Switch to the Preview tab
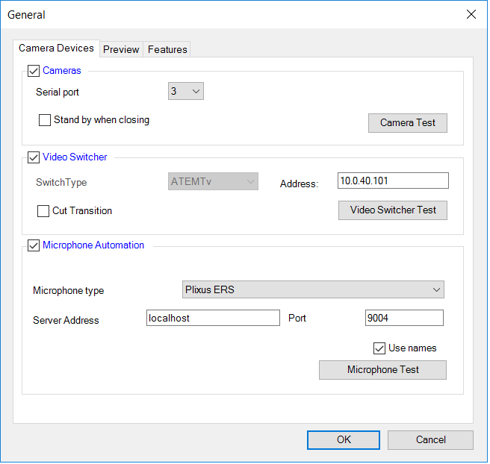The height and width of the screenshot is (464, 490). [x=121, y=49]
